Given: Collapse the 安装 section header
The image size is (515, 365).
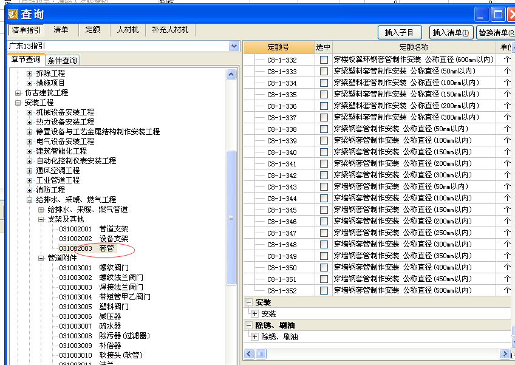Looking at the screenshot, I should 249,302.
